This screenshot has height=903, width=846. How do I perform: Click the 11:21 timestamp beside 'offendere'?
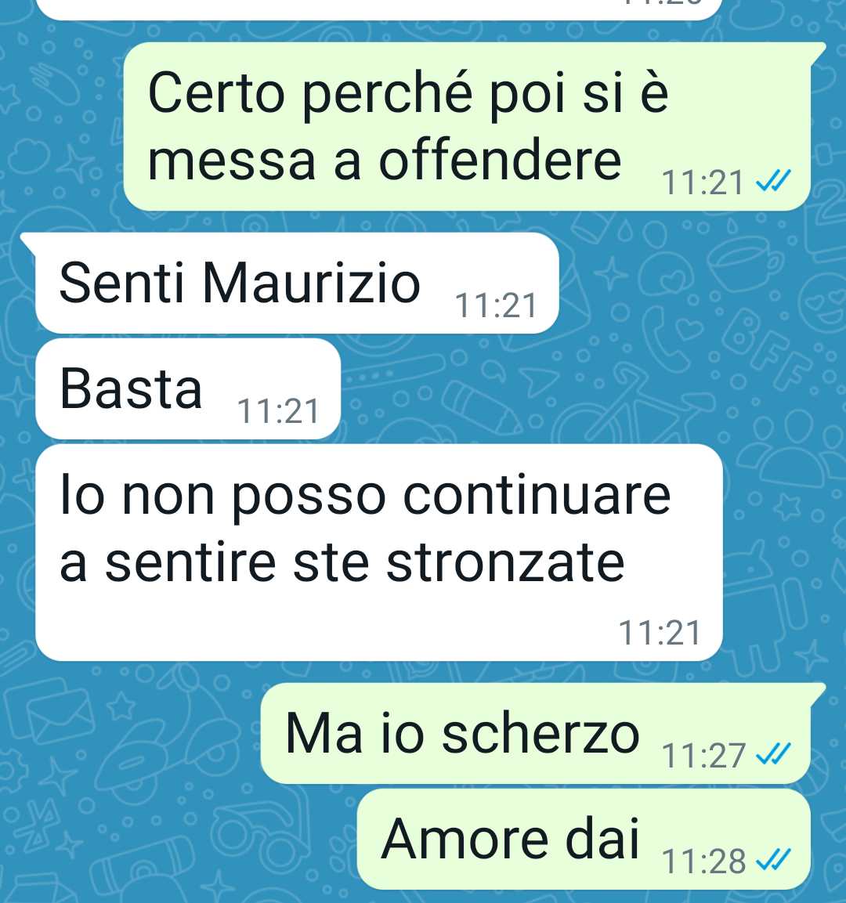(x=703, y=183)
